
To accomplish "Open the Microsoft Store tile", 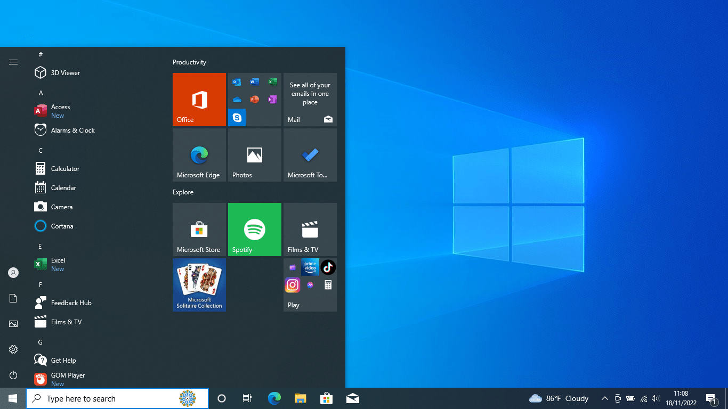I will coord(199,230).
